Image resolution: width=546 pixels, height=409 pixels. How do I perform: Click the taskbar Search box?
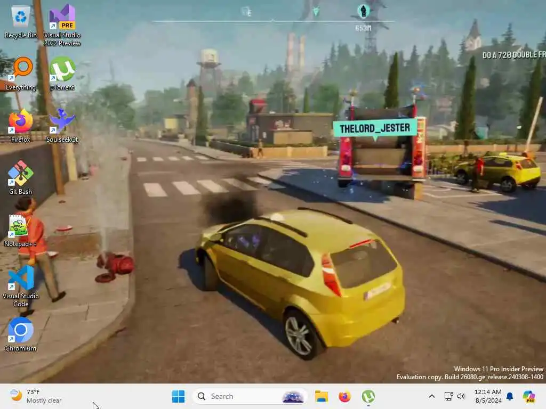(250, 396)
